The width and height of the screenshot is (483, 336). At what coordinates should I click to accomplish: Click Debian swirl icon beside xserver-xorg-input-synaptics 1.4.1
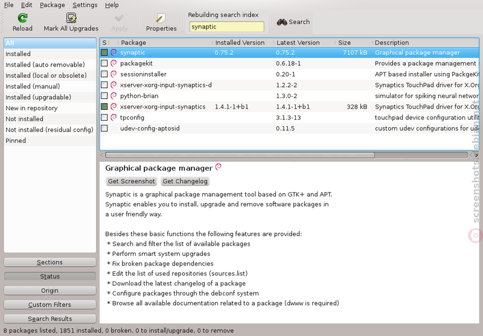[x=114, y=106]
